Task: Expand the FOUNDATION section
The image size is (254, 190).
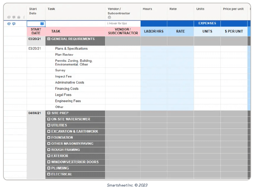Action: click(49, 138)
